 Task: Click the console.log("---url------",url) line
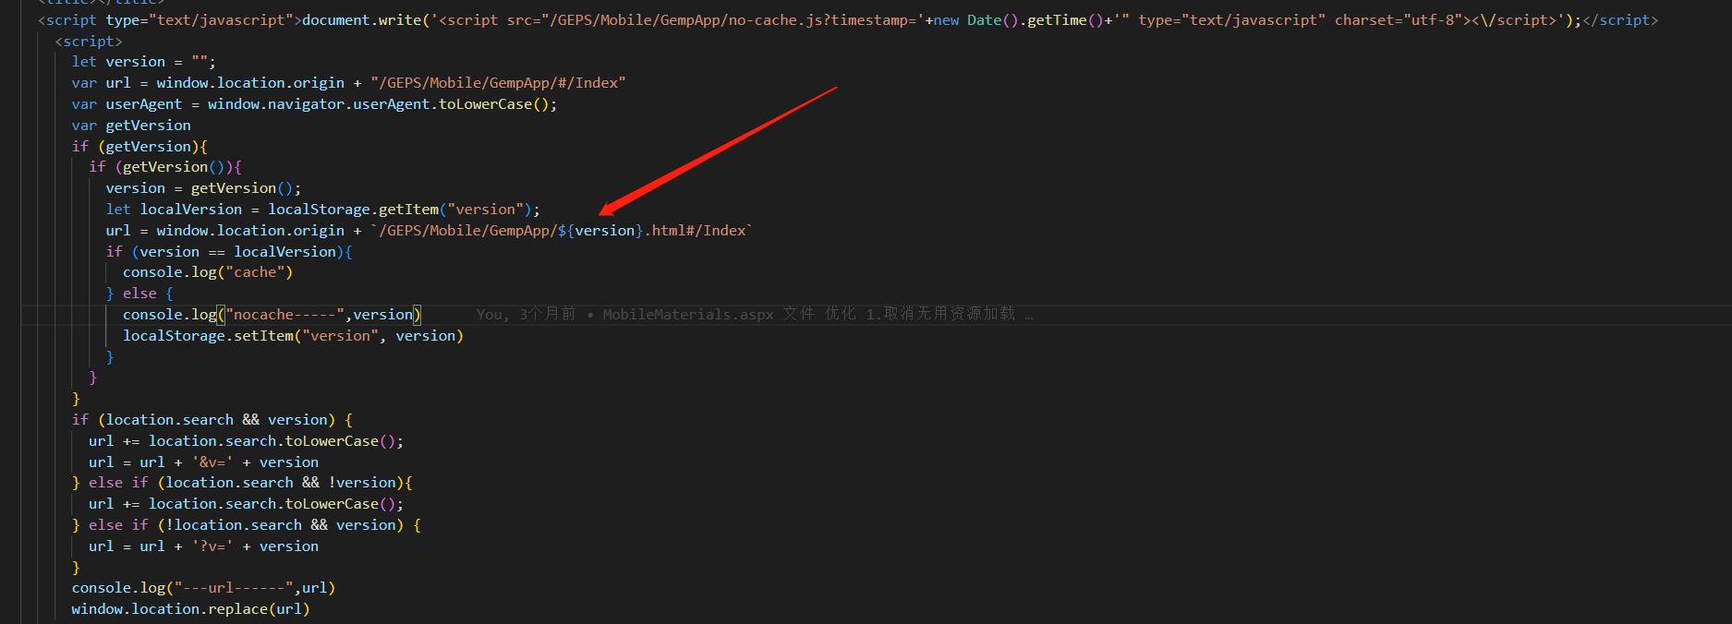(203, 588)
